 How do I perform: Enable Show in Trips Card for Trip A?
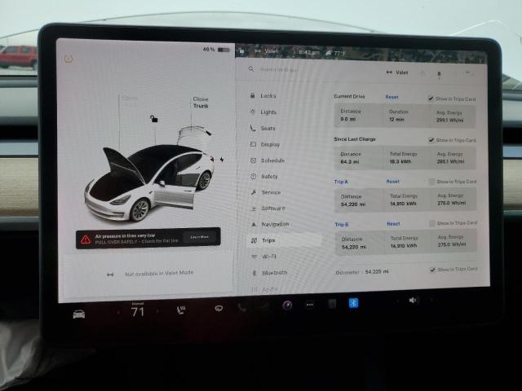(431, 182)
